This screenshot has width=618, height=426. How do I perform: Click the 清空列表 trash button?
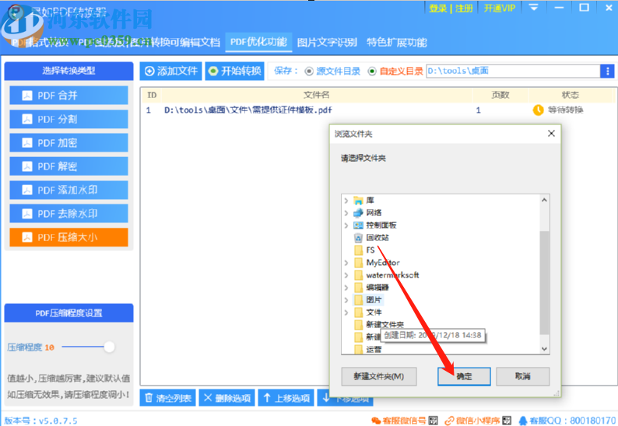point(167,398)
